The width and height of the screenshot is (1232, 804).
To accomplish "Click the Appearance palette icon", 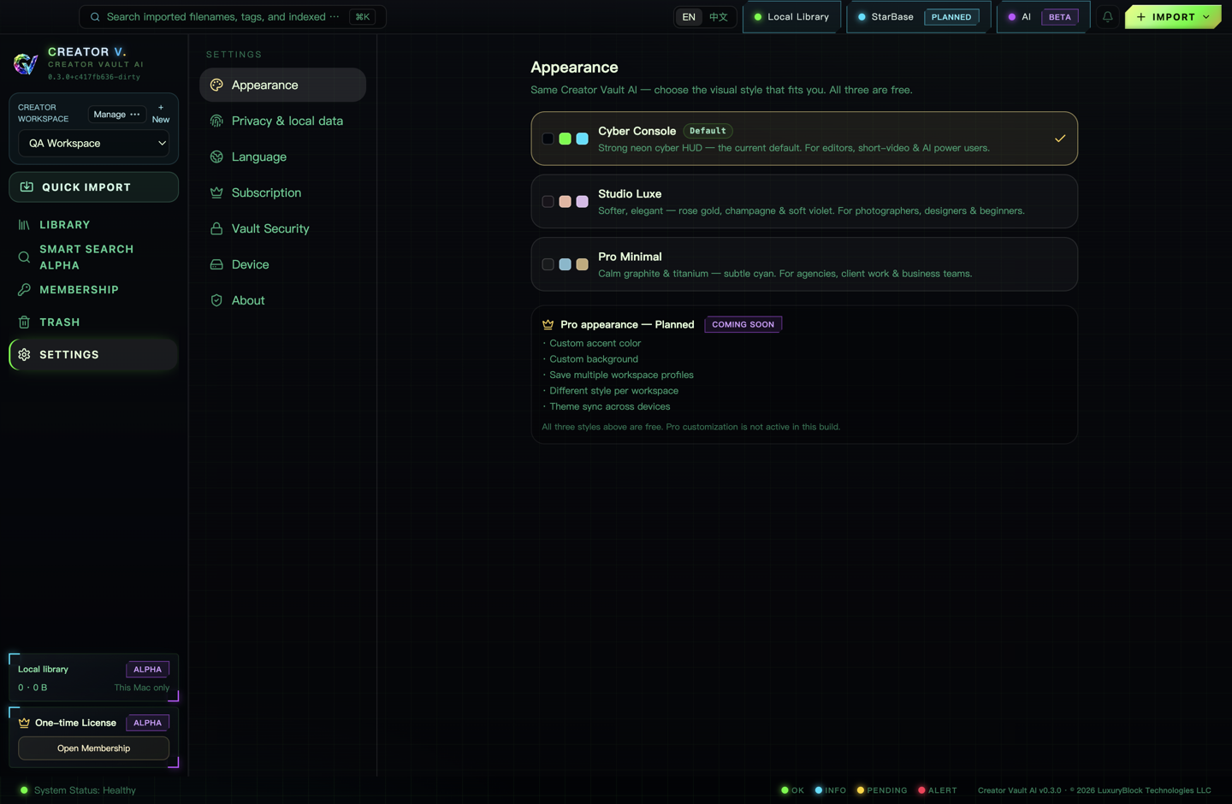I will tap(216, 85).
